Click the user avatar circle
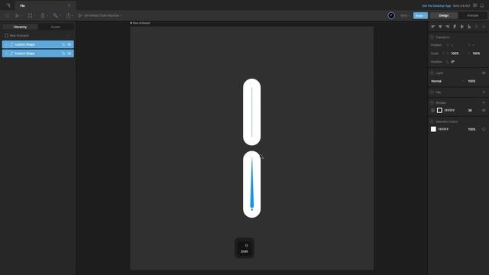Screen dimensions: 489x275 [391, 15]
